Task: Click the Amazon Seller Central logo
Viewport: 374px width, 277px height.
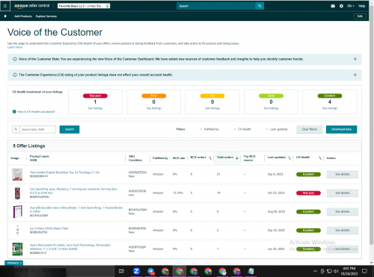Action: point(31,6)
